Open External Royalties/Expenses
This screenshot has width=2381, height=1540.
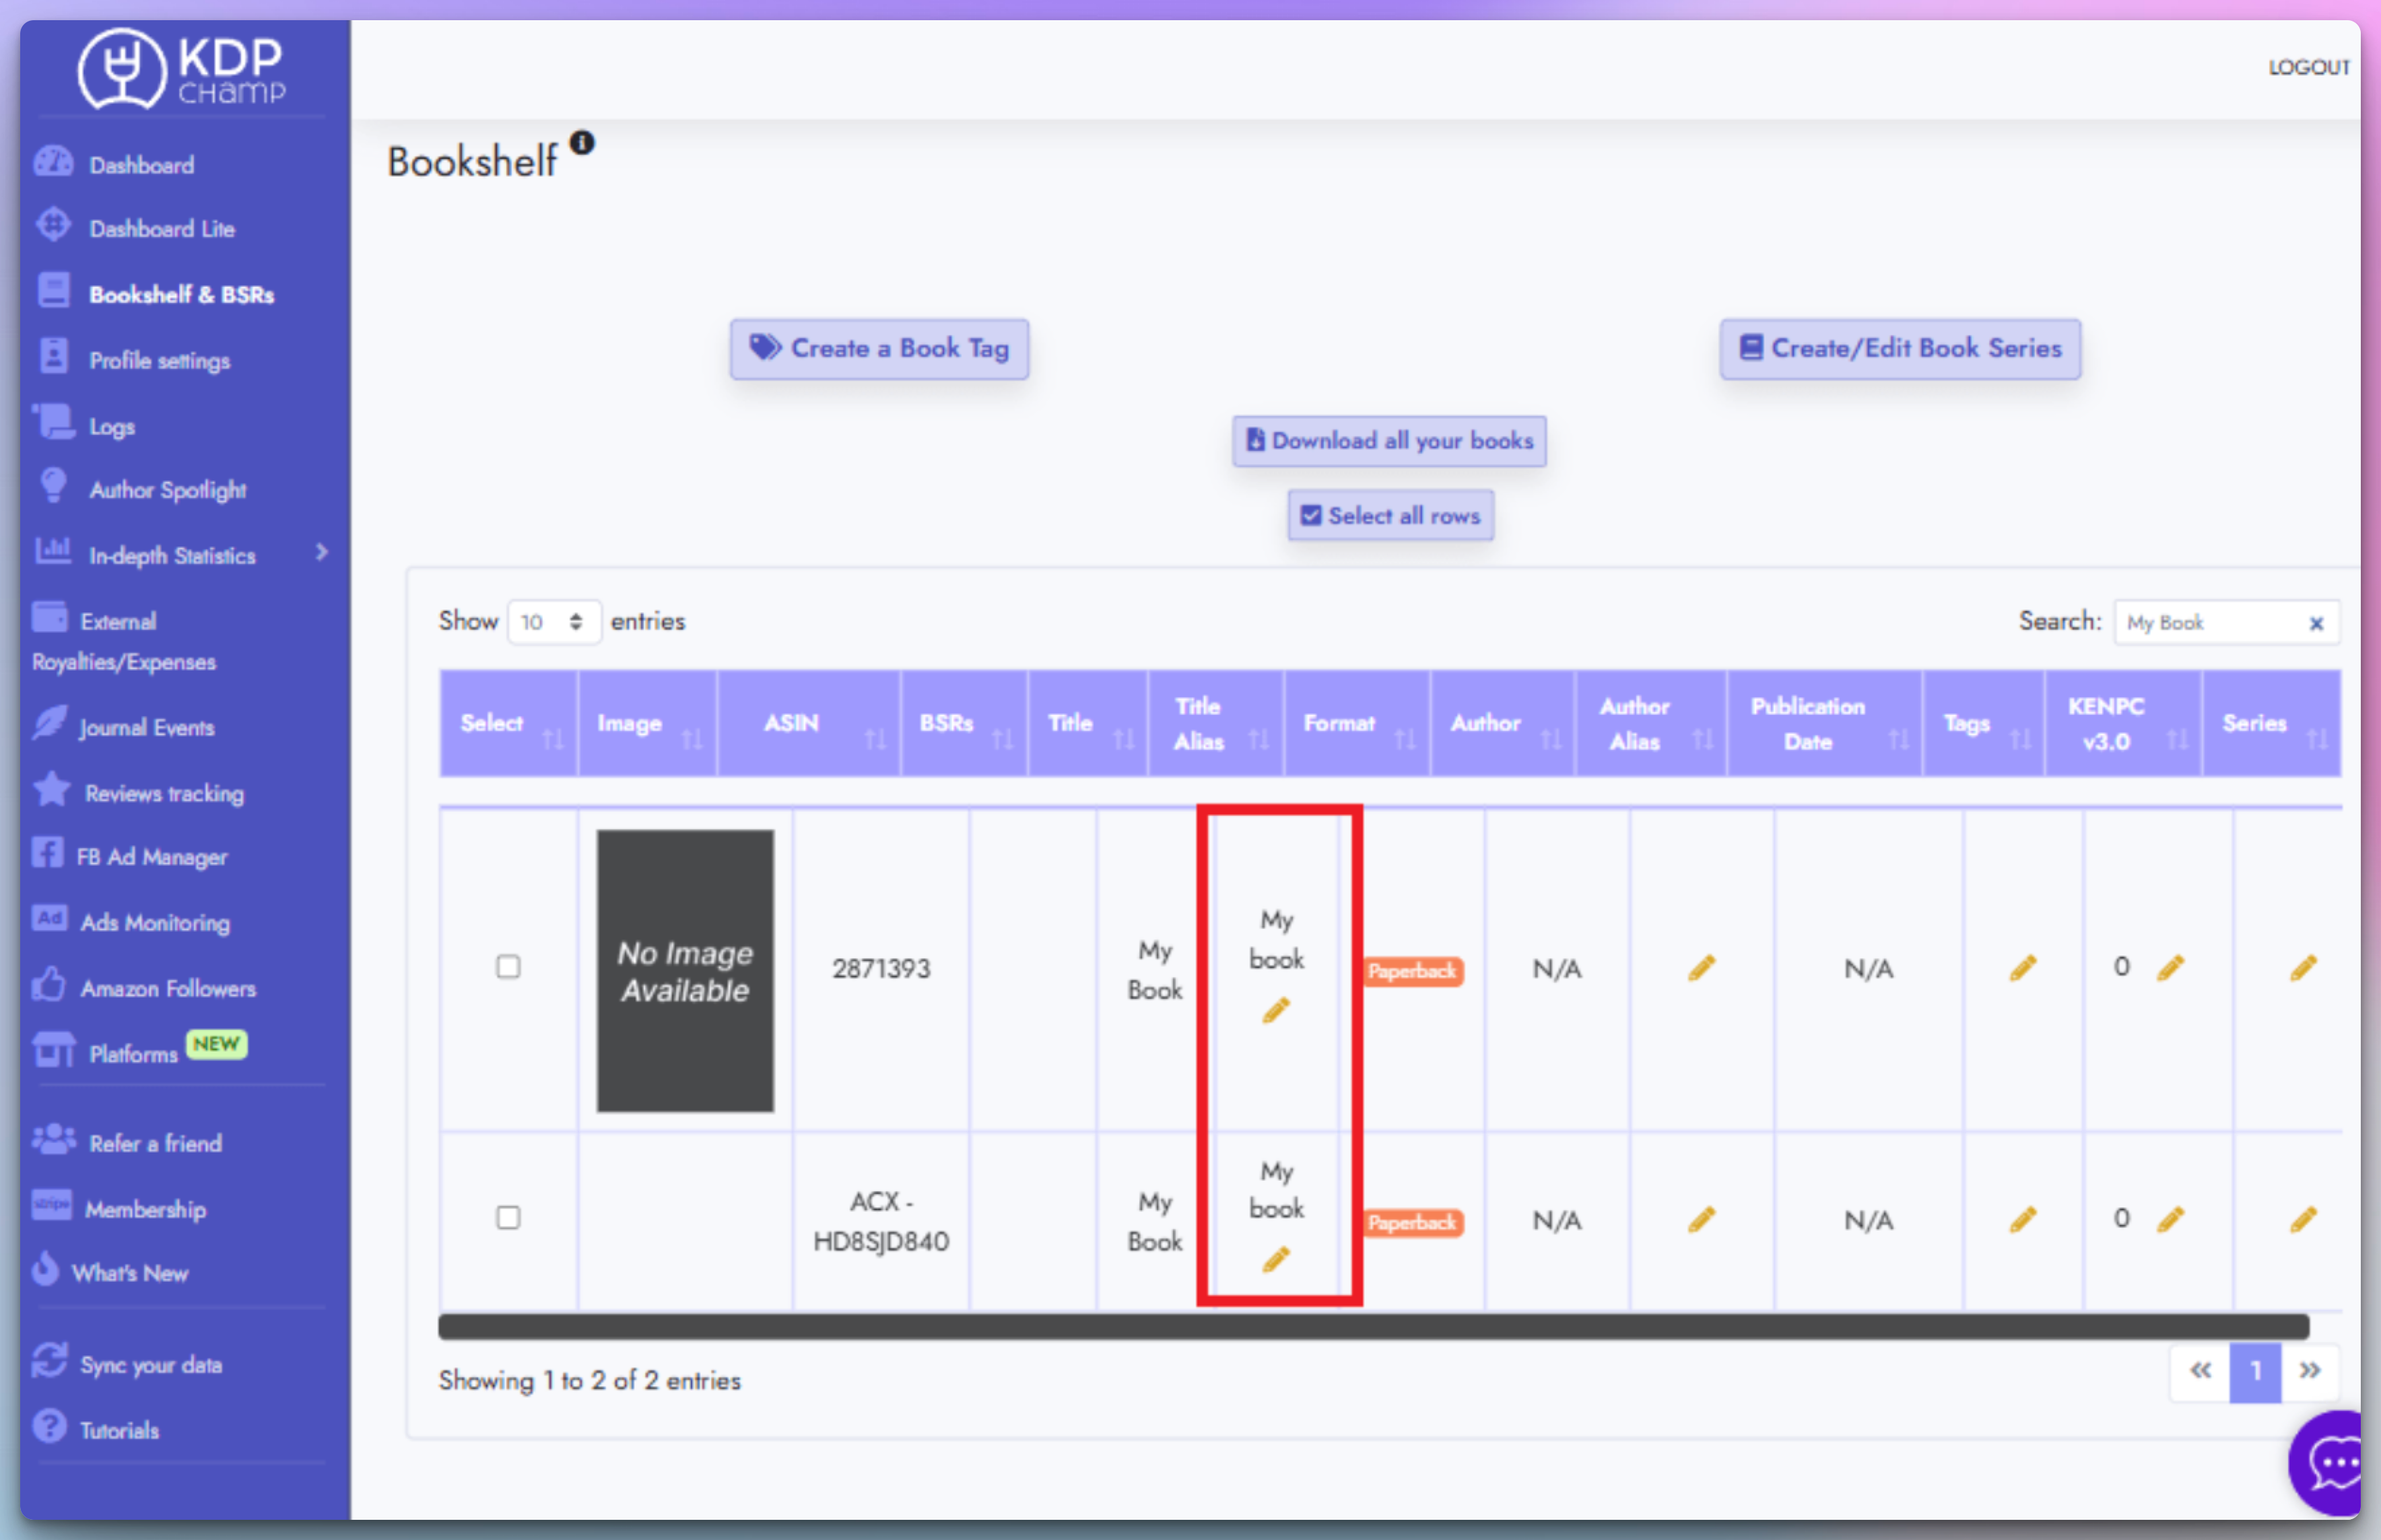click(123, 641)
